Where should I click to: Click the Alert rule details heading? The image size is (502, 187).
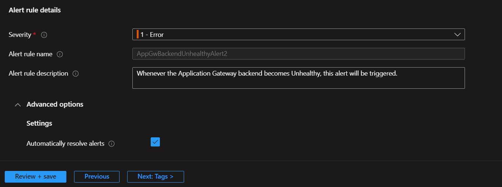(x=35, y=10)
